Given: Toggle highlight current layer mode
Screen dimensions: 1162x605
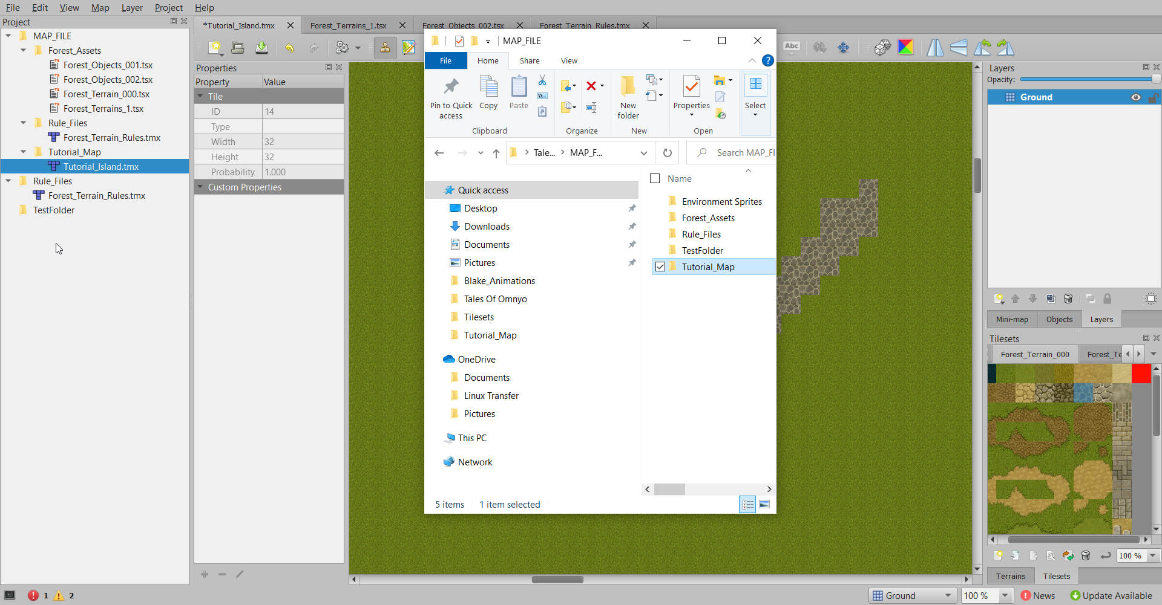Looking at the screenshot, I should 1151,299.
